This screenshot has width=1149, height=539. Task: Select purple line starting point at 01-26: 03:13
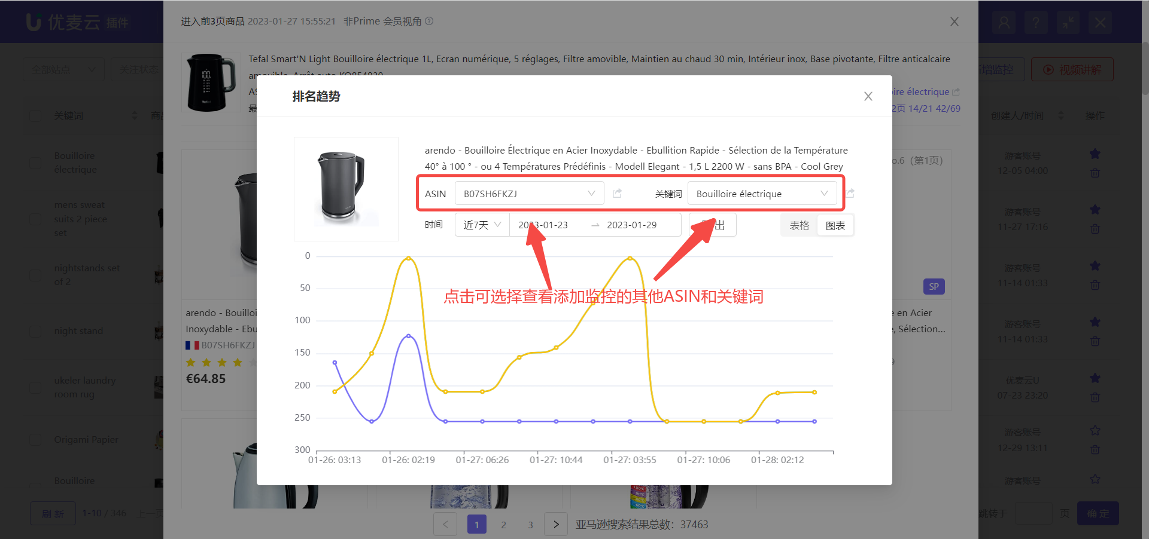pos(335,363)
